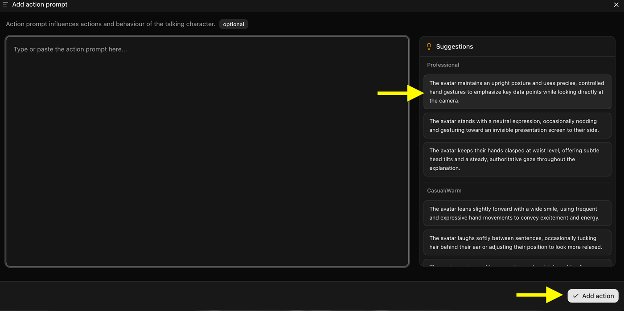Click the action prompt description sentence
The width and height of the screenshot is (624, 311).
pos(111,24)
